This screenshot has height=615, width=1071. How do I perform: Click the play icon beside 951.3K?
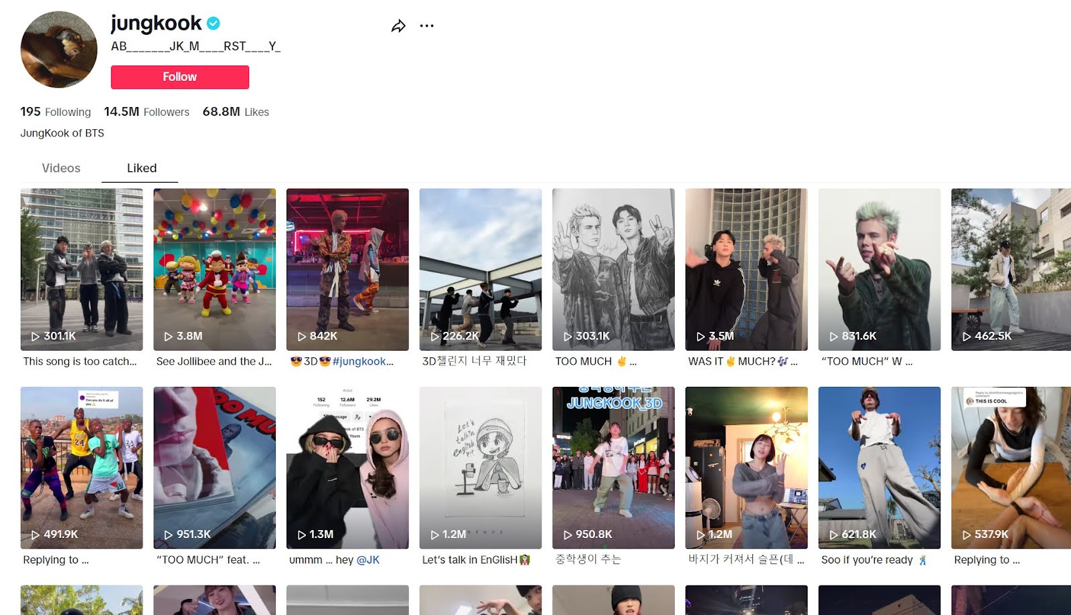pos(168,535)
